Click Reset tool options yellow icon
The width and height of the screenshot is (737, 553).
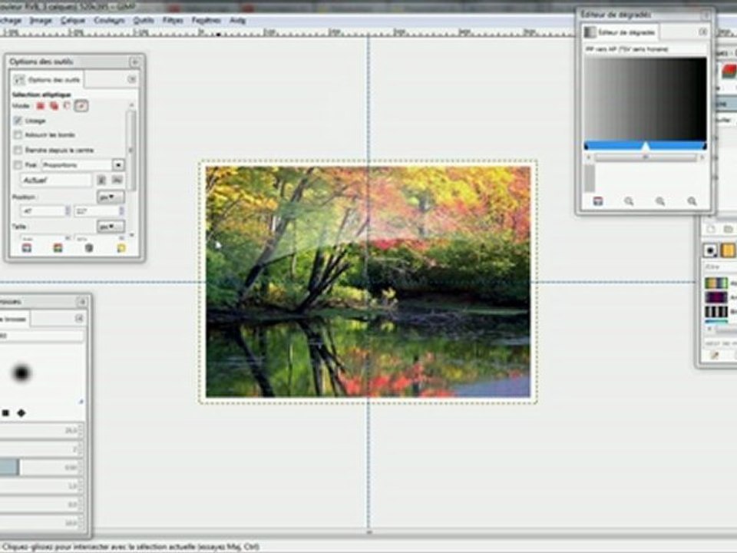pos(121,248)
